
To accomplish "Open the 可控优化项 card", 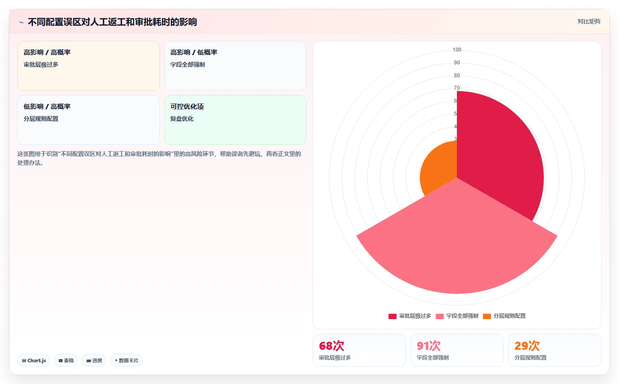I will [x=235, y=120].
